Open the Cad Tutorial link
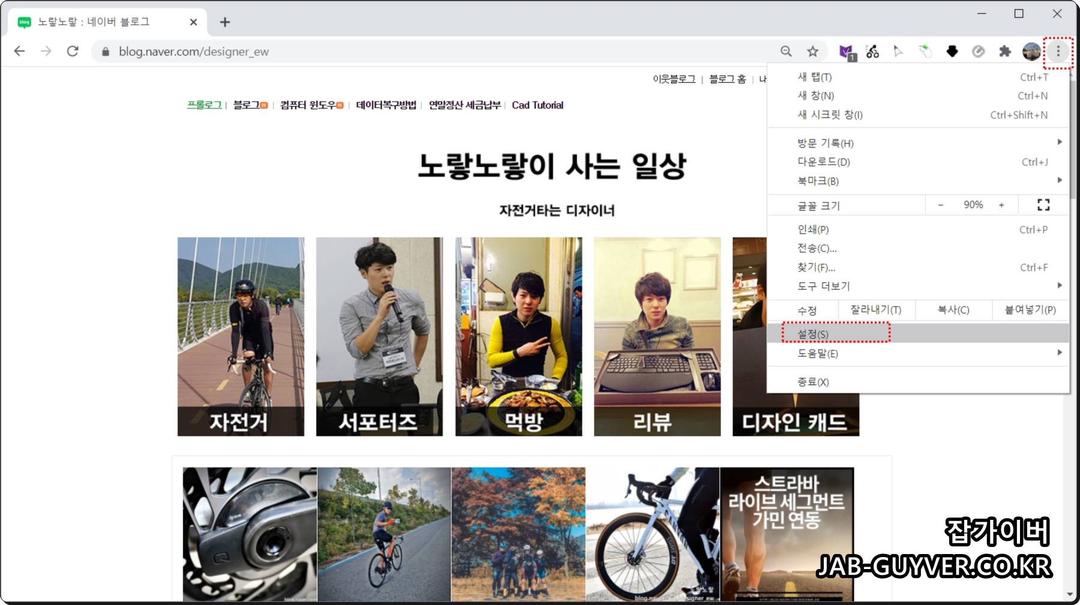Image resolution: width=1080 pixels, height=605 pixels. (x=538, y=104)
